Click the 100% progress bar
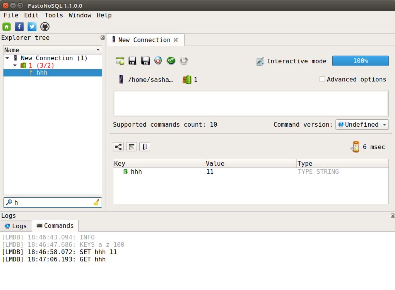The width and height of the screenshot is (395, 290). click(360, 61)
